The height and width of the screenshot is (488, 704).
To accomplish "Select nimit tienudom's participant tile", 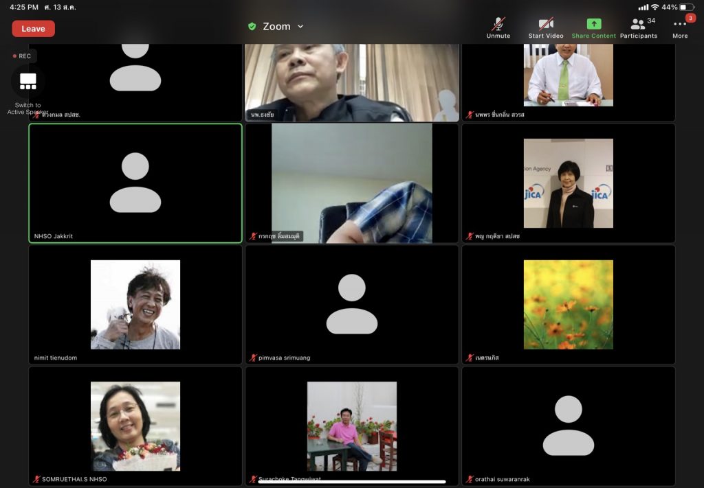I will (135, 305).
